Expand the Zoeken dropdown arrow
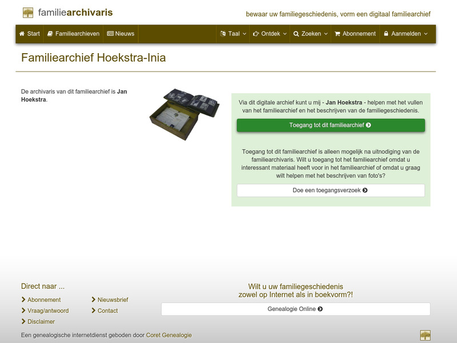 (326, 34)
